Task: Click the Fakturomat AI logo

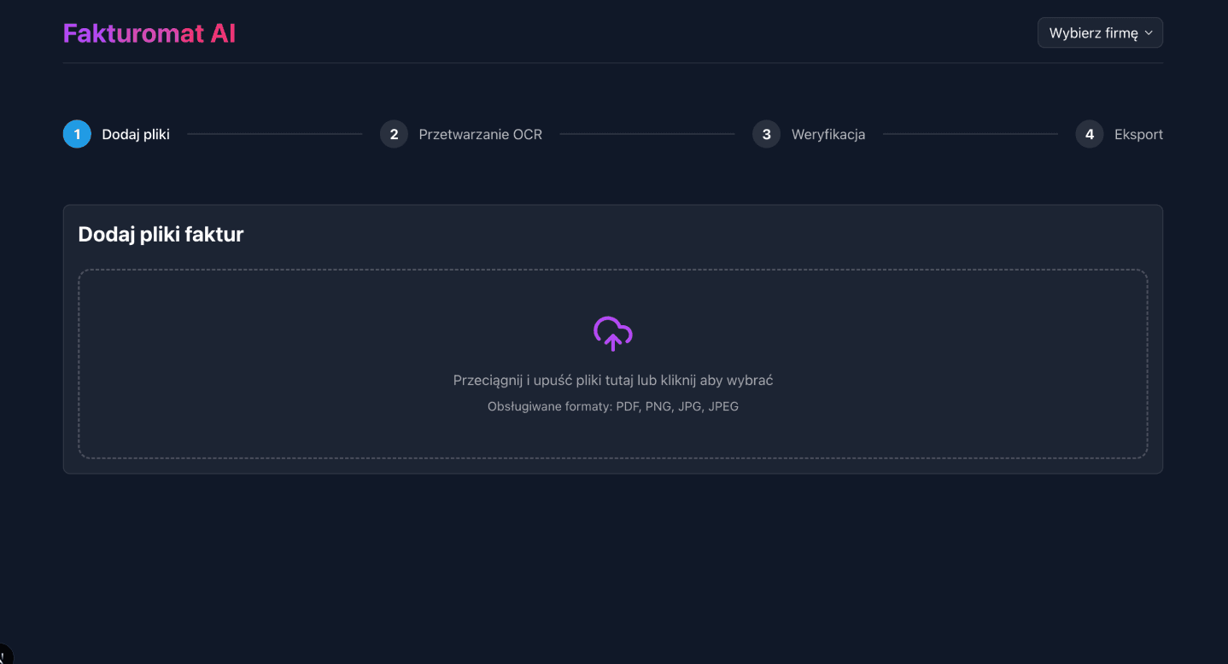Action: point(149,33)
